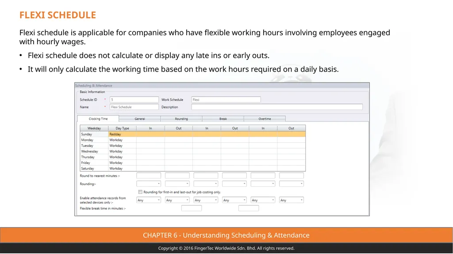Click the empty Description field

277,107
